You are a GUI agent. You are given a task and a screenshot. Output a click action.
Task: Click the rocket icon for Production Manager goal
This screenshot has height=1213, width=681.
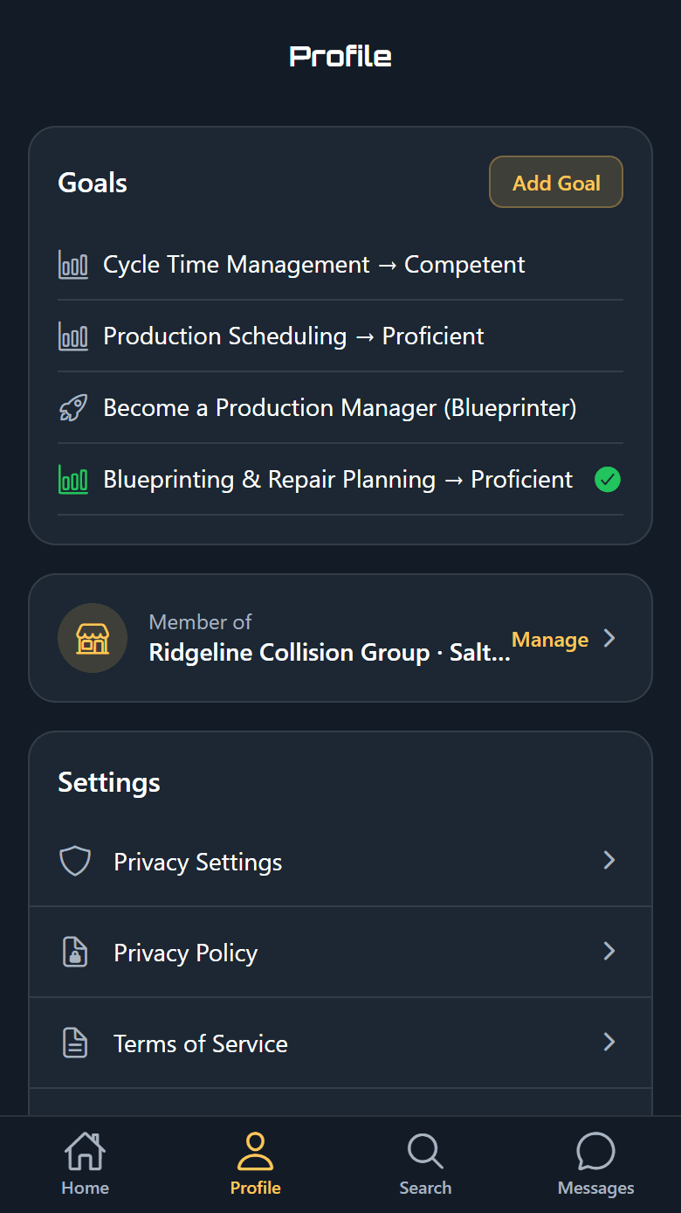(x=73, y=407)
